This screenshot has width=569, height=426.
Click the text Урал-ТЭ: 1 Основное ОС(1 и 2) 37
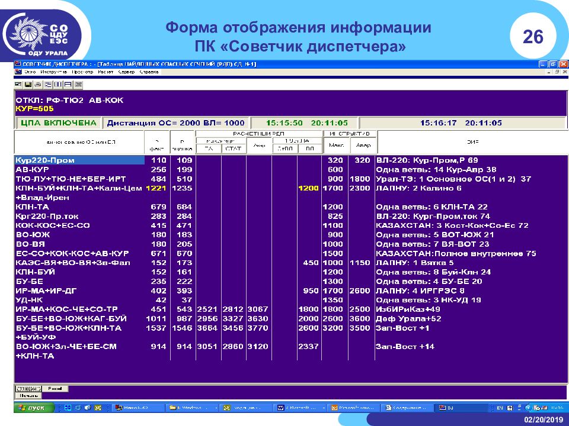click(x=453, y=179)
